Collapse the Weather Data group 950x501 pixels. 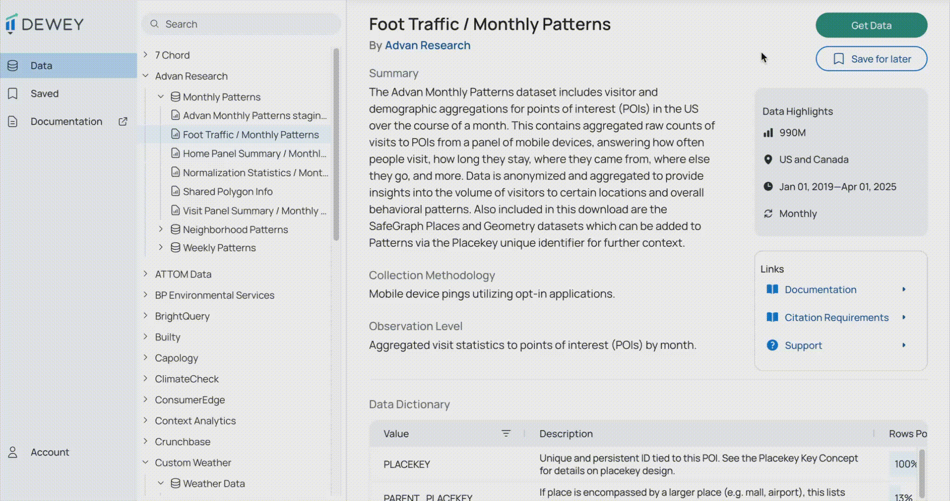(x=161, y=483)
